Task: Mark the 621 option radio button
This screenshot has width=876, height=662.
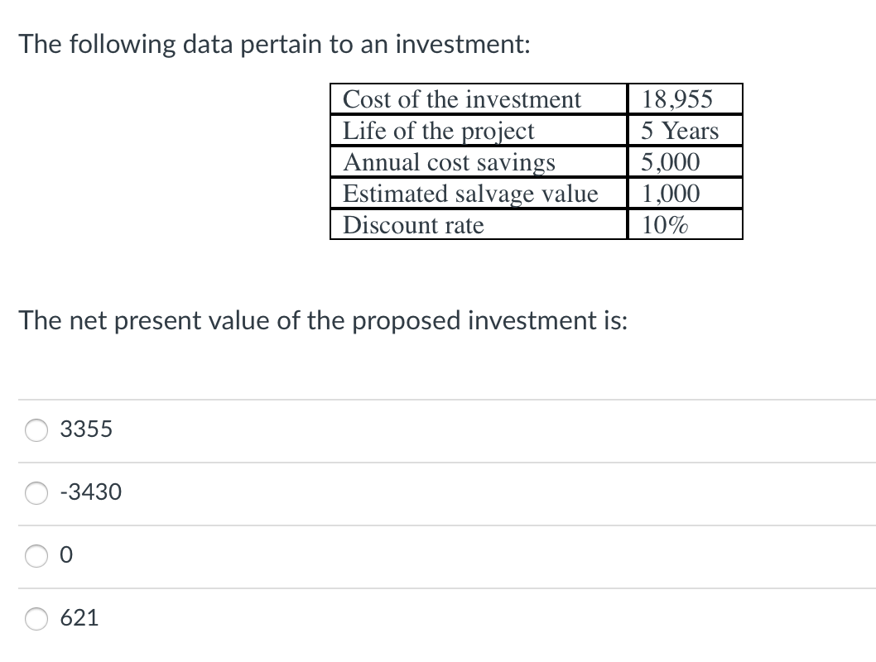Action: [37, 618]
